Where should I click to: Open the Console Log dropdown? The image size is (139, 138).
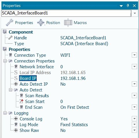[134, 119]
